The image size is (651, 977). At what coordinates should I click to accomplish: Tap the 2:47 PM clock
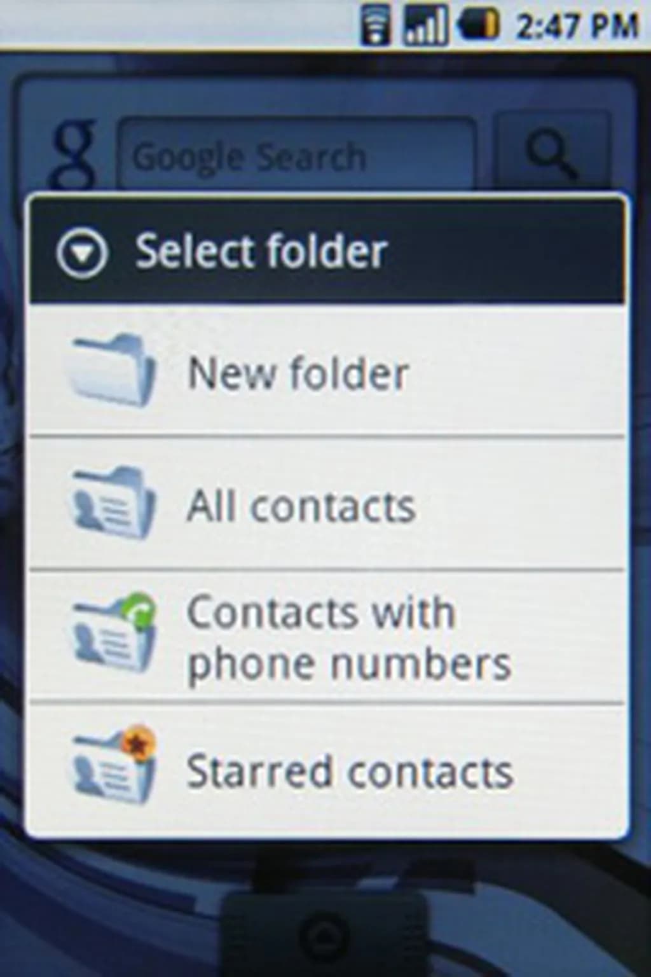tap(577, 25)
